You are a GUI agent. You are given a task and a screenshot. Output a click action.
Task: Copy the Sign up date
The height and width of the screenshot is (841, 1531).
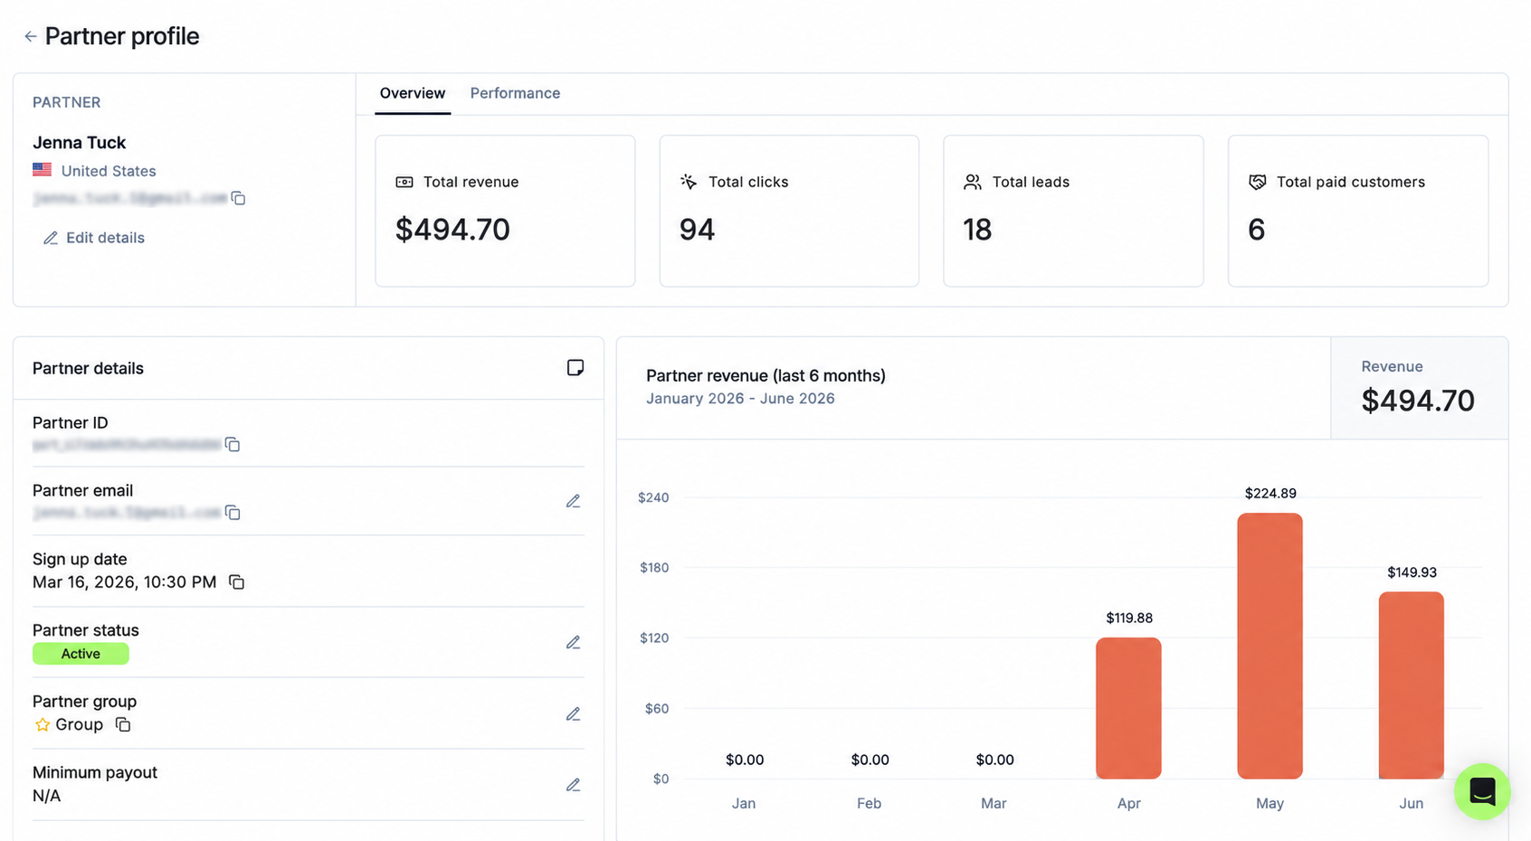click(237, 581)
